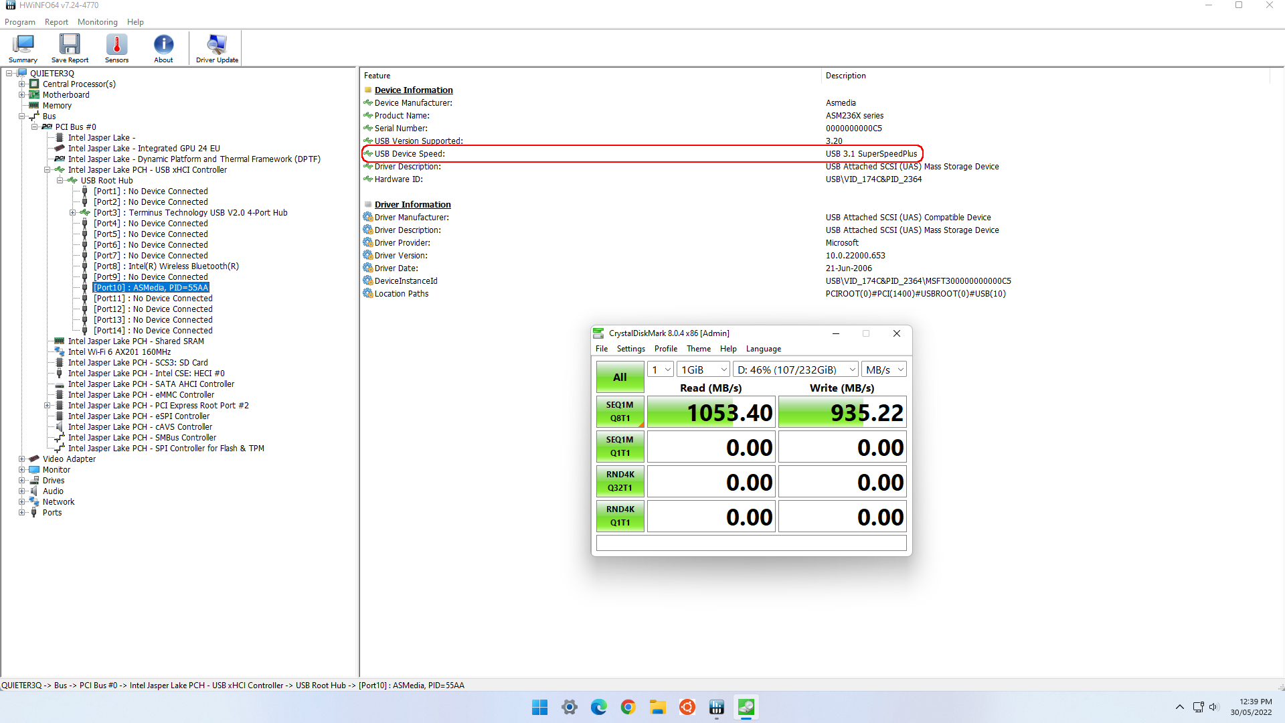1285x723 pixels.
Task: Expand the PCI Express Root Port #2 node
Action: click(48, 406)
